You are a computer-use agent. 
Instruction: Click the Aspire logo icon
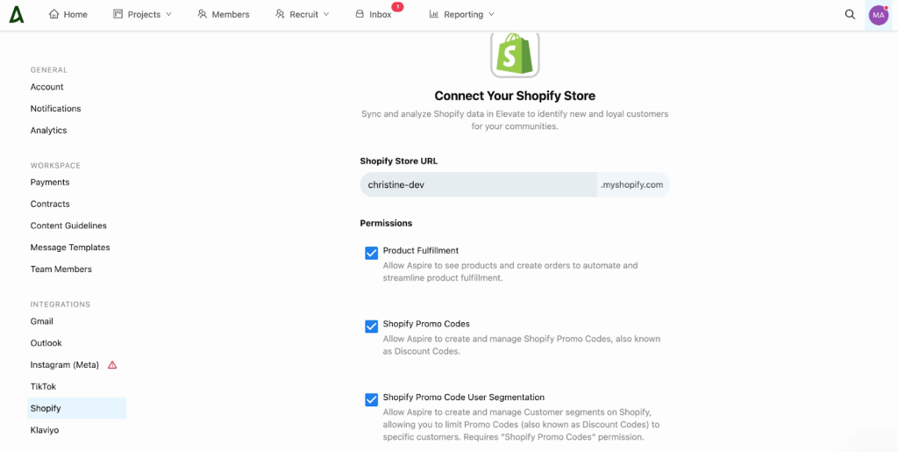16,14
